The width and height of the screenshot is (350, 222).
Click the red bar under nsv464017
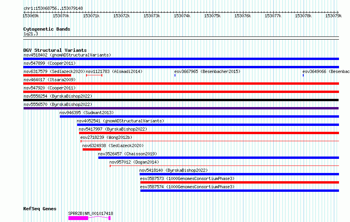(x=181, y=84)
